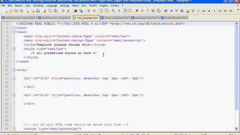Toggle show all characters pilcrow icon

(119, 11)
